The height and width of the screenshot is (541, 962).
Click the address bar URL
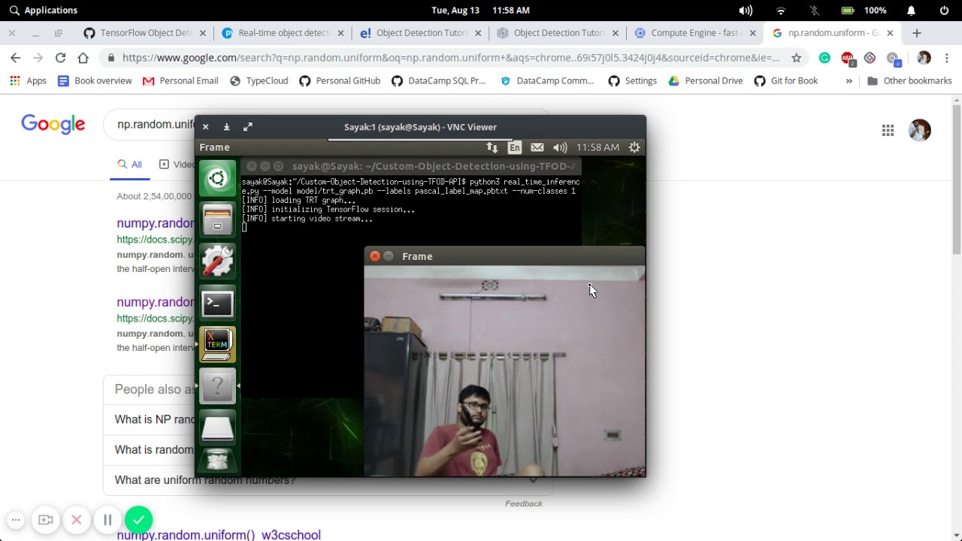click(451, 58)
